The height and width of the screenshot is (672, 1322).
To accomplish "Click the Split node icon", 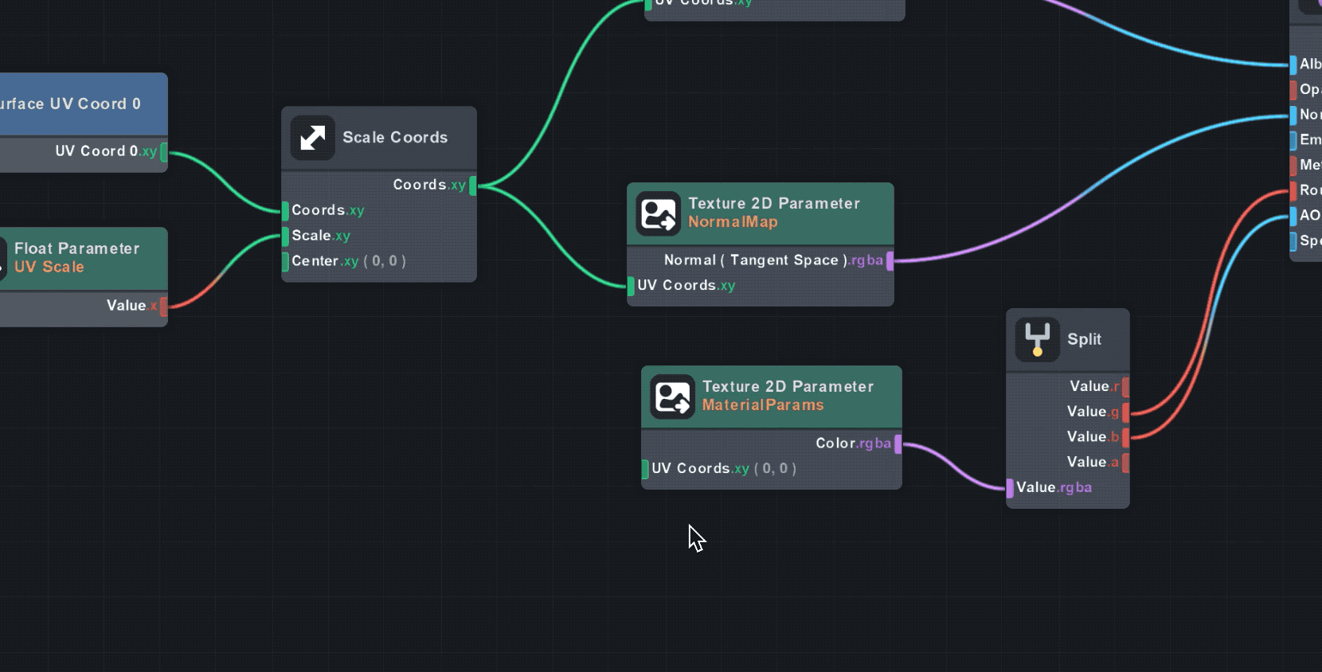I will pyautogui.click(x=1037, y=339).
